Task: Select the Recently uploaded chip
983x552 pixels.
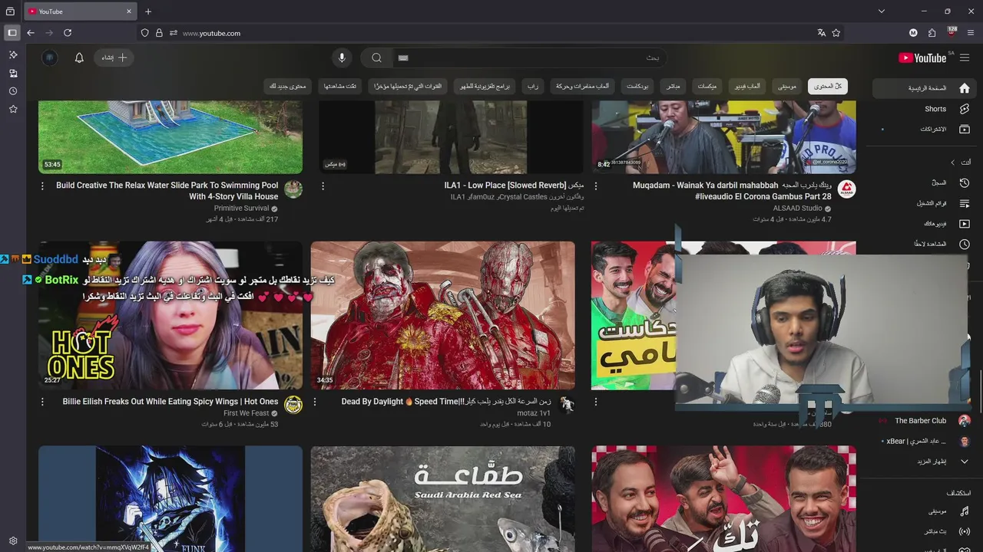Action: tap(408, 87)
